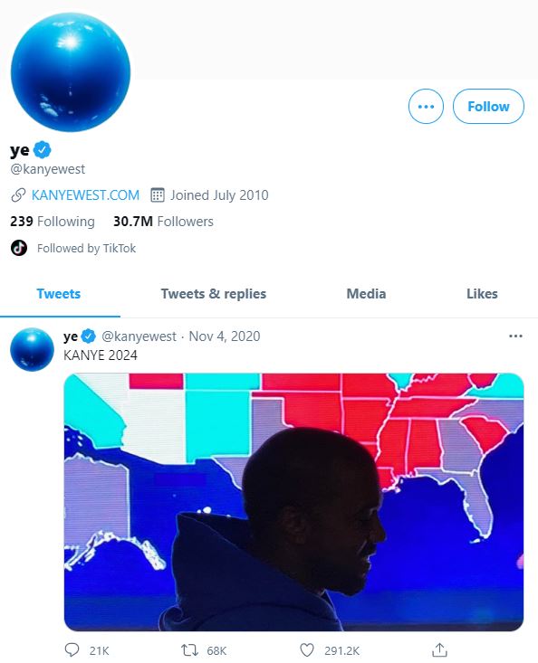This screenshot has width=538, height=663.
Task: Share the tweet via upload arrow icon
Action: (440, 650)
